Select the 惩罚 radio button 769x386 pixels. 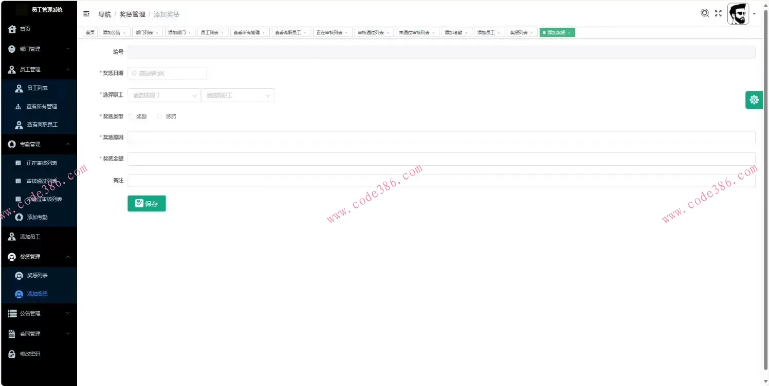coord(159,117)
